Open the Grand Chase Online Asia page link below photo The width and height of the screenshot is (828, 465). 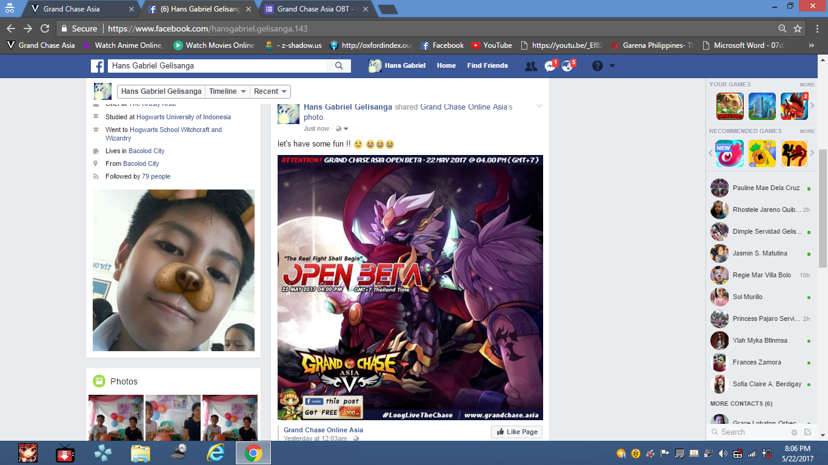pyautogui.click(x=324, y=430)
